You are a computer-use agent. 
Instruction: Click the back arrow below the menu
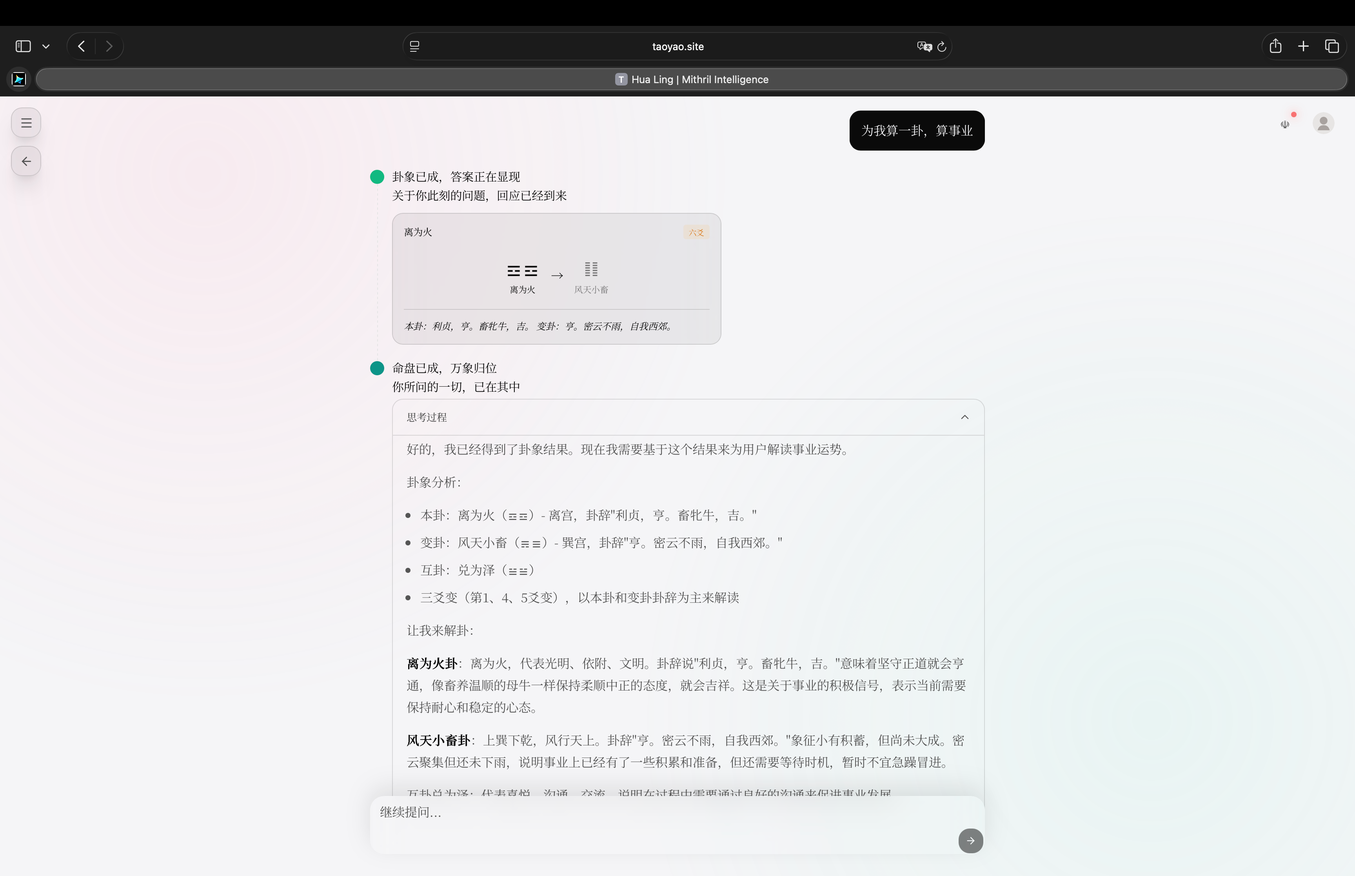[x=26, y=162]
